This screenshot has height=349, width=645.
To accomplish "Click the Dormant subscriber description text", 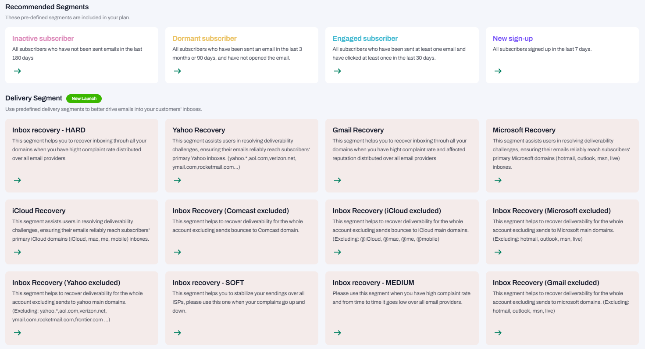I will coord(237,53).
